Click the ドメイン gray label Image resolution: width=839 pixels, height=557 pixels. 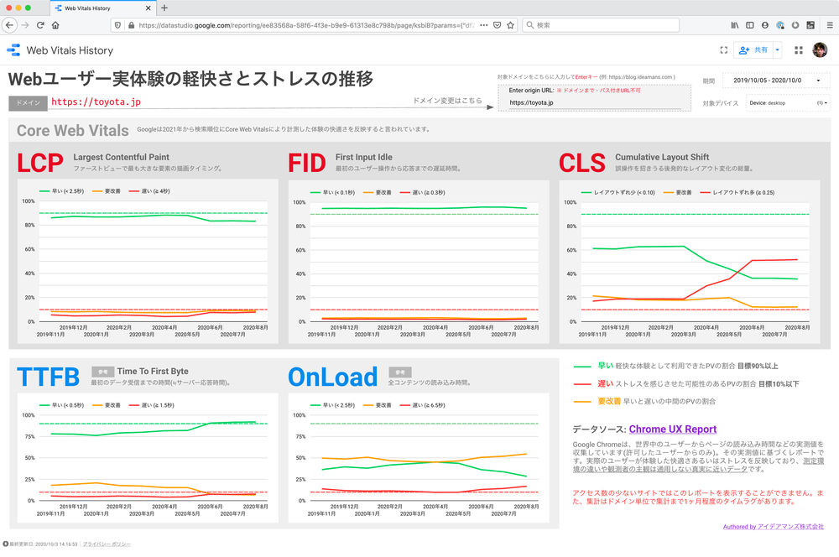tap(28, 102)
